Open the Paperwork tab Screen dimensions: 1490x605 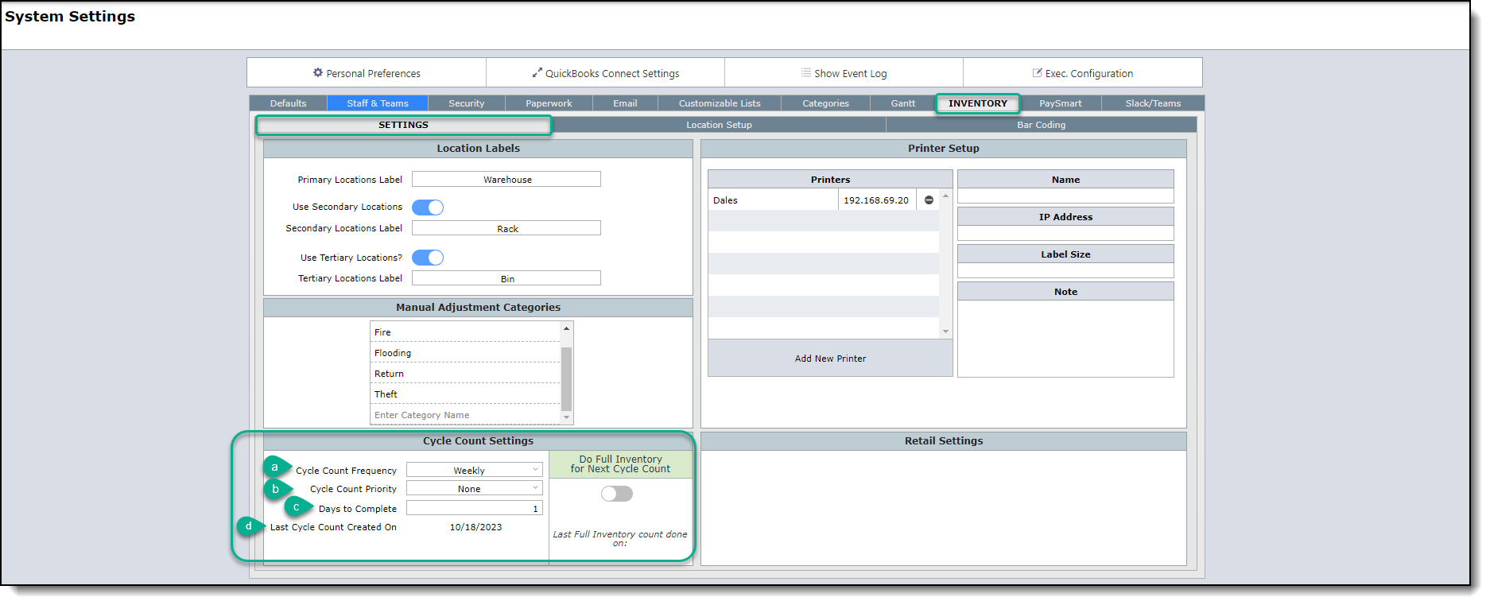coord(549,103)
